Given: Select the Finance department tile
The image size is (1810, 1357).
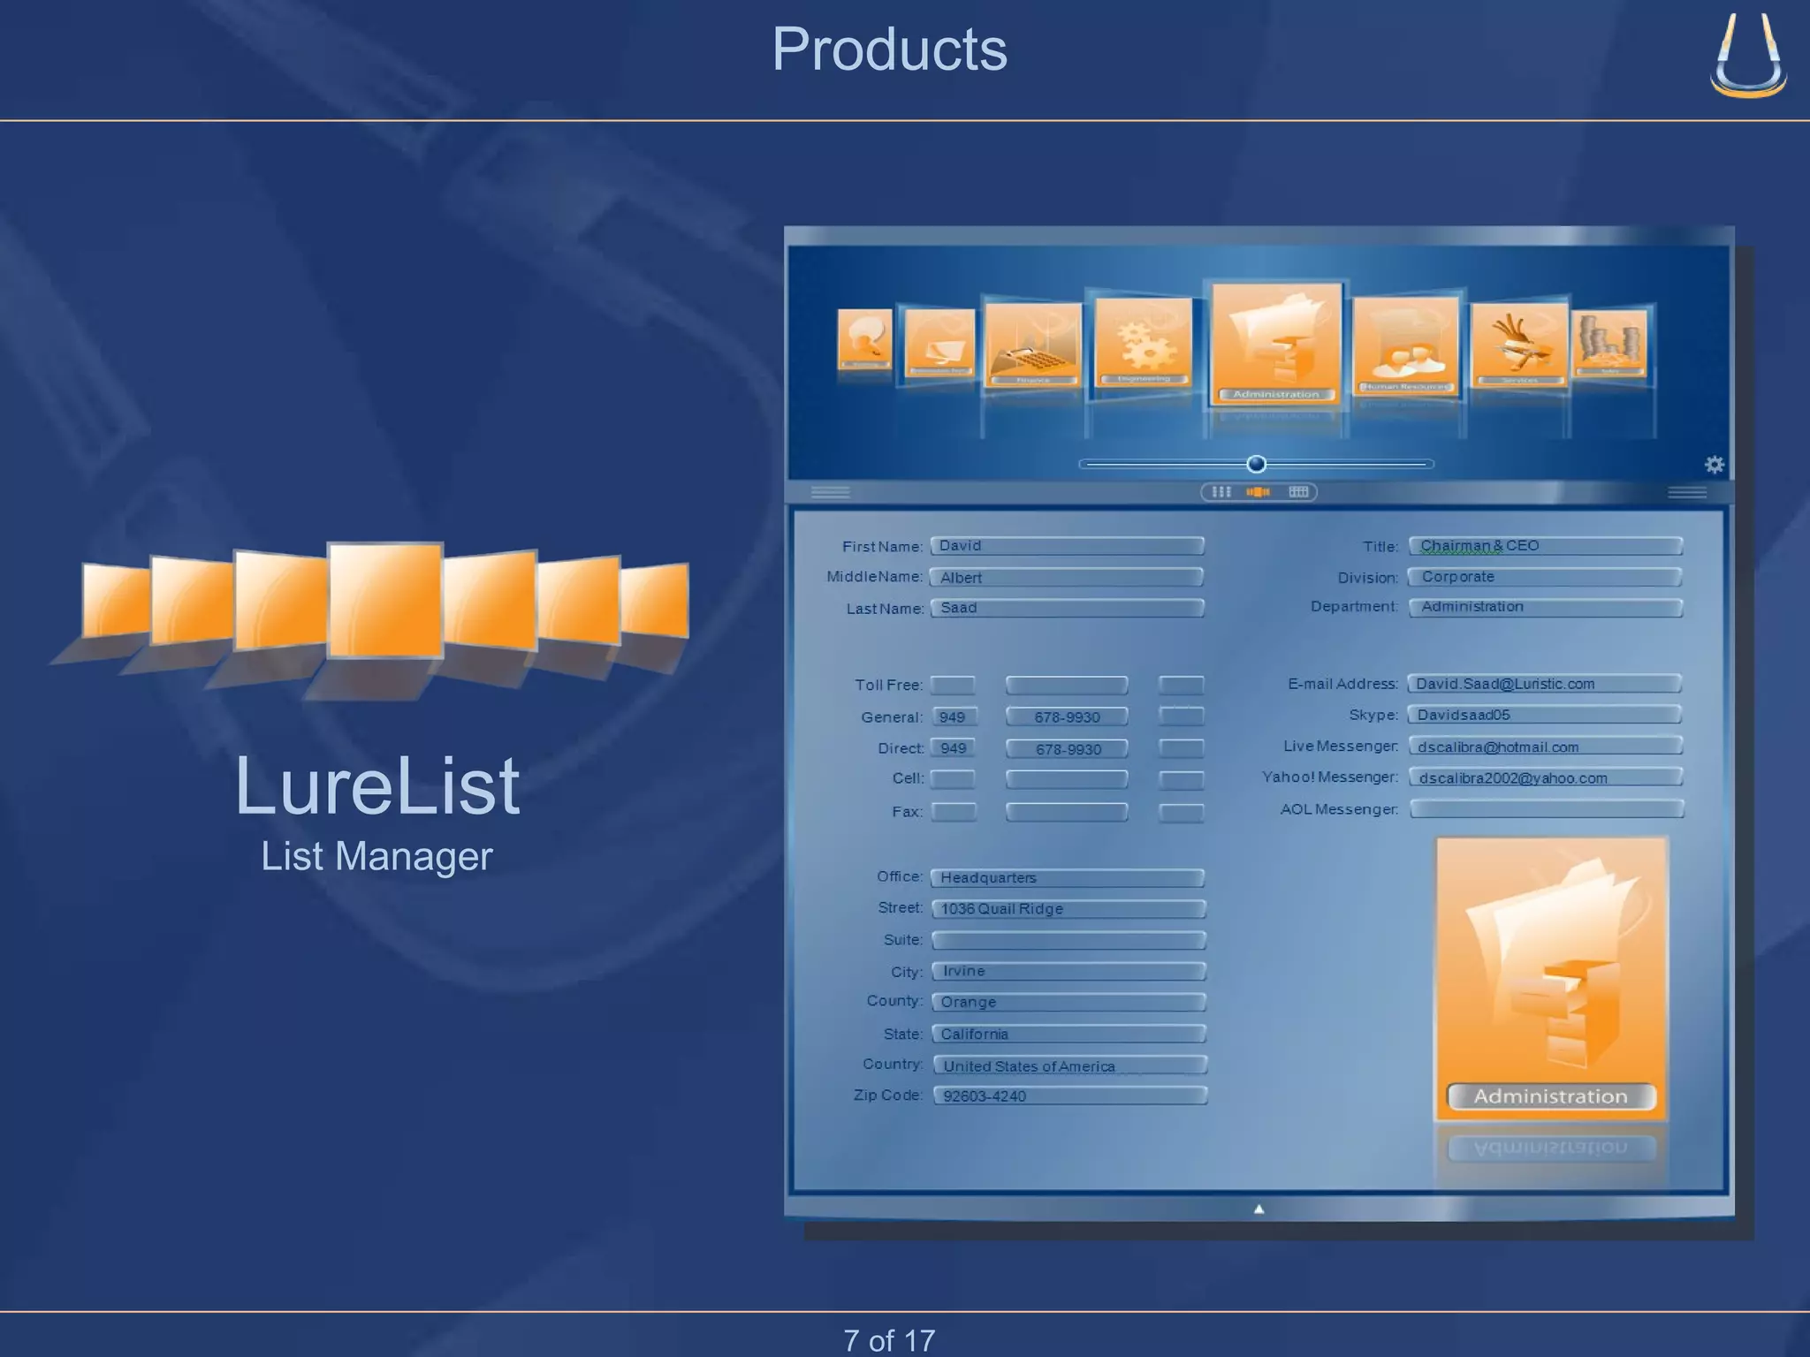Looking at the screenshot, I should point(1033,345).
